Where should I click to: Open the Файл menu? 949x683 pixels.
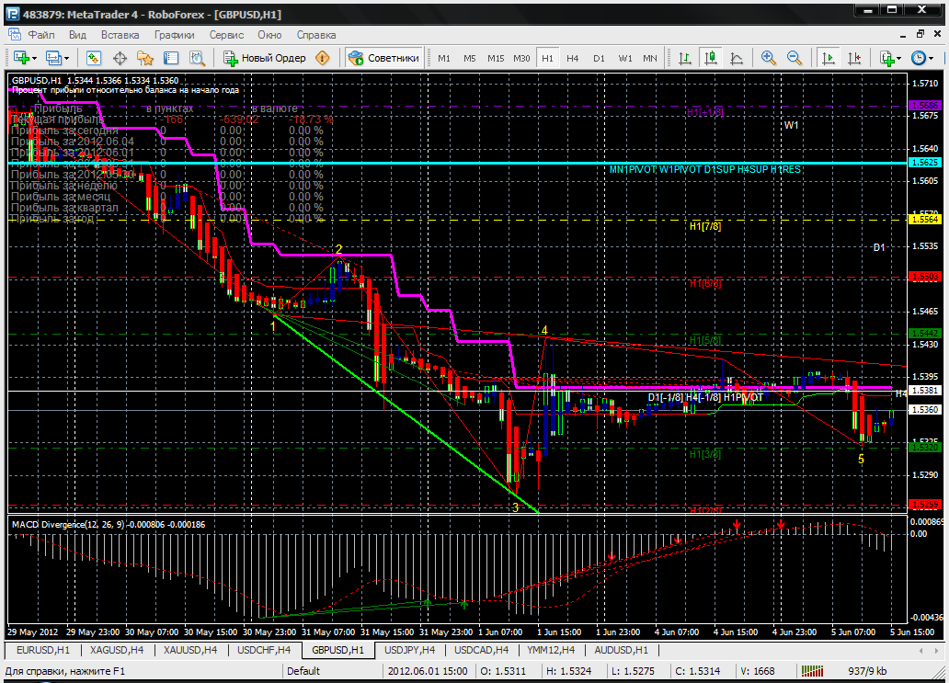coord(41,35)
